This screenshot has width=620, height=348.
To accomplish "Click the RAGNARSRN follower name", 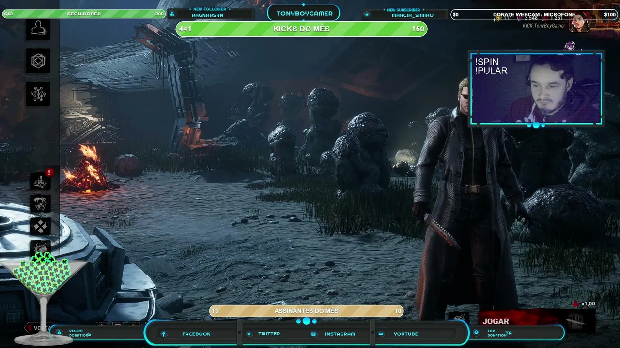I will (x=207, y=15).
